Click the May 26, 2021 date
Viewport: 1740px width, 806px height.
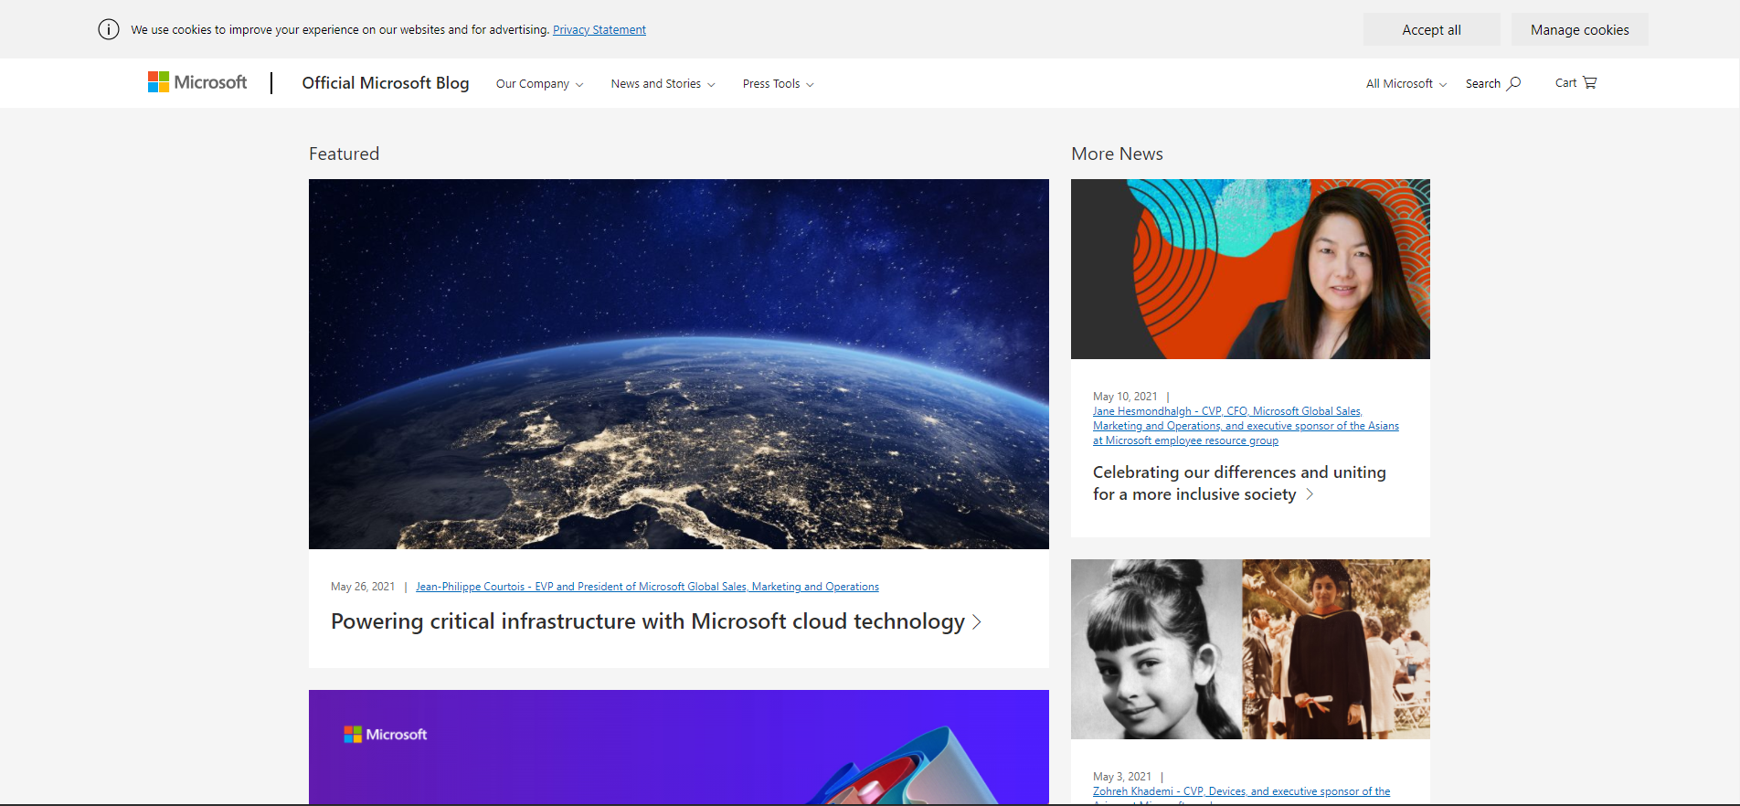[363, 587]
